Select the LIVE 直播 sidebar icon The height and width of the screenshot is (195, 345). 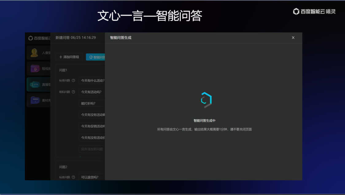point(35,84)
